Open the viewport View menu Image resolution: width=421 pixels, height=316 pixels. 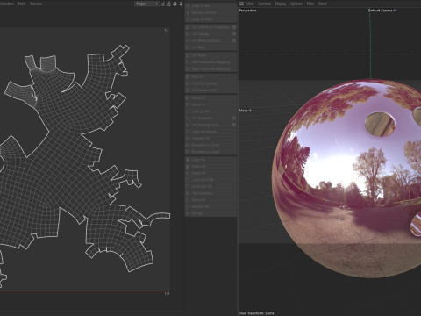tap(250, 4)
